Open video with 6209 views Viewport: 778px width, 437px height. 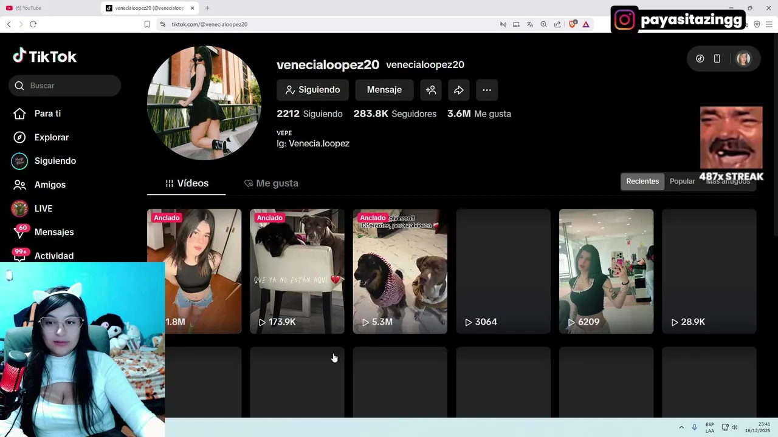point(606,271)
